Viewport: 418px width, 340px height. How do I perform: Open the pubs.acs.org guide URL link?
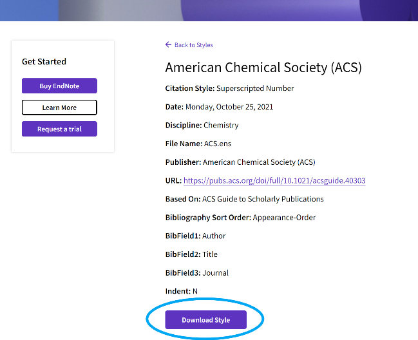274,181
